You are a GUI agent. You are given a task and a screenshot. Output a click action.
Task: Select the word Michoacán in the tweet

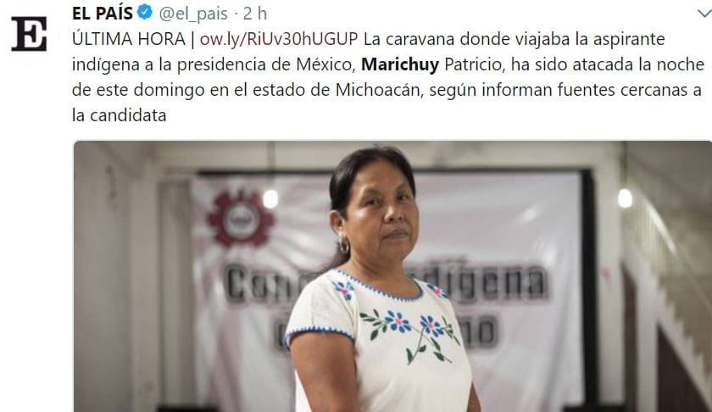379,90
